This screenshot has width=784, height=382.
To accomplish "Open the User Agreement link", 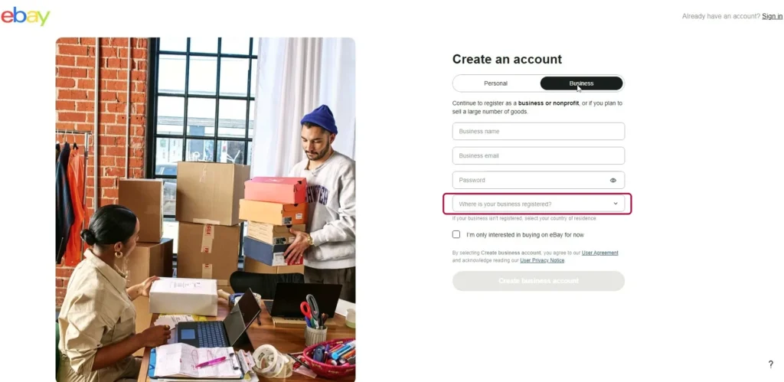I will pos(599,253).
